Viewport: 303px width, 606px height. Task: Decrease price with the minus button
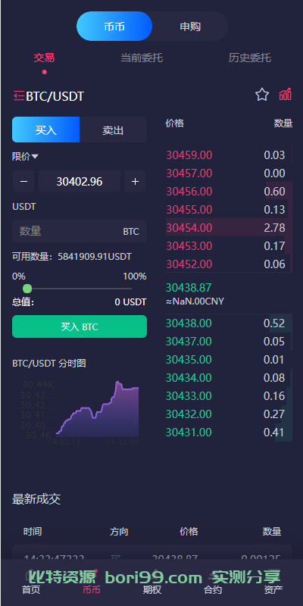coord(24,181)
